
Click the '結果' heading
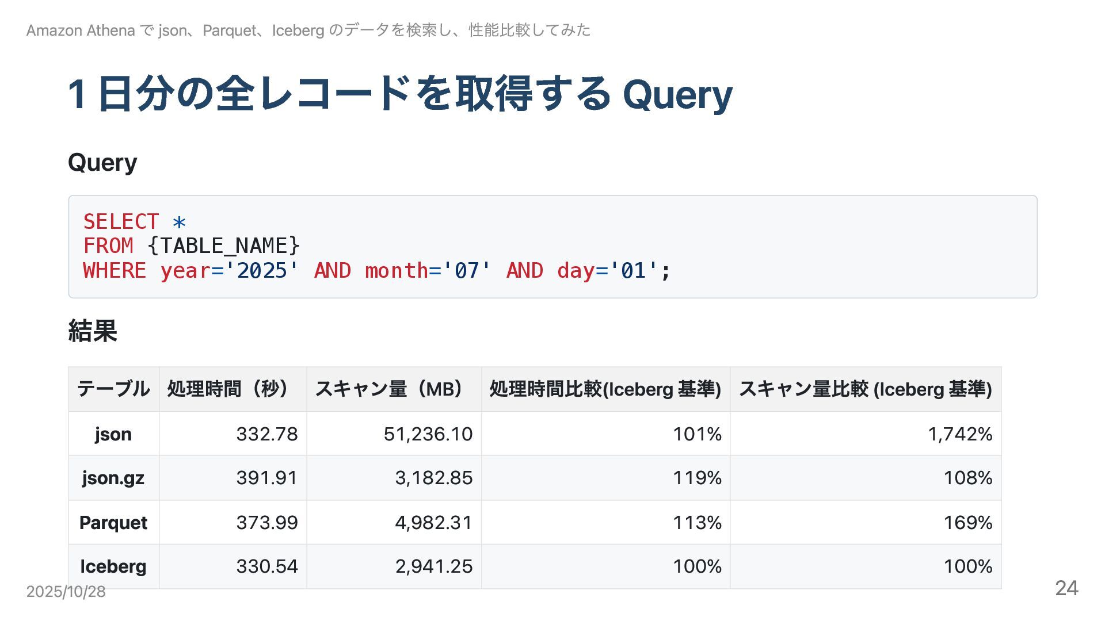pos(93,331)
